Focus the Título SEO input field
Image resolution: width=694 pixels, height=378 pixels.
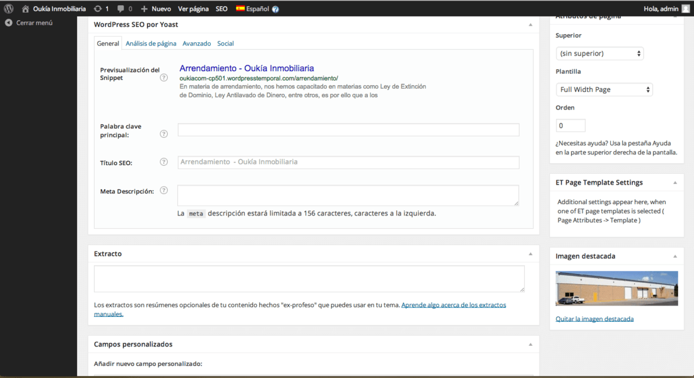(348, 163)
